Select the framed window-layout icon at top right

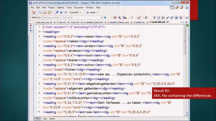[x=172, y=8]
